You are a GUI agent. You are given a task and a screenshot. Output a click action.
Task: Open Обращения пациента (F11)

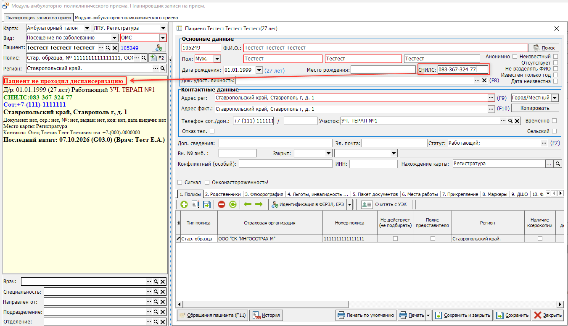pyautogui.click(x=212, y=315)
